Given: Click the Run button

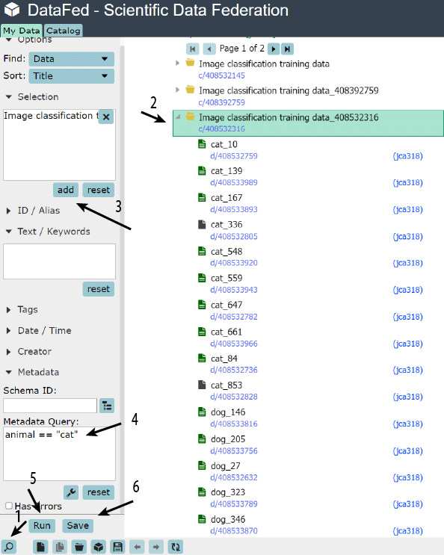Looking at the screenshot, I should click(x=42, y=526).
